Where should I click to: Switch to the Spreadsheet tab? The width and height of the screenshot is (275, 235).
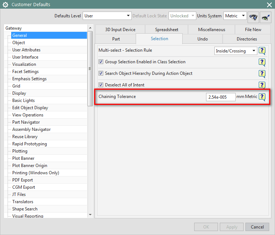[x=167, y=30]
